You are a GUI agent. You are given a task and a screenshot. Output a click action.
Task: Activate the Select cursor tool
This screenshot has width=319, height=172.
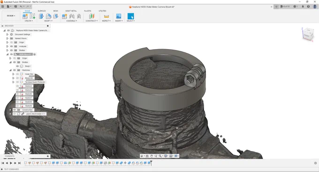(130, 16)
